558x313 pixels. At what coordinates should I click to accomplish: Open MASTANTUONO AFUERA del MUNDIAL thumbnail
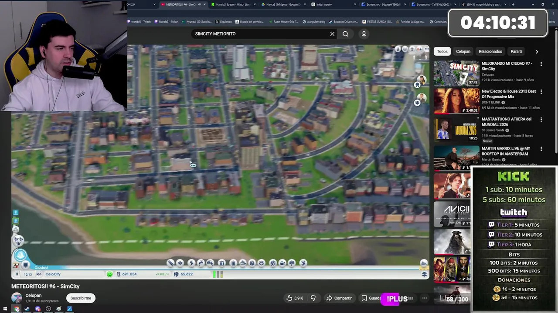coord(456,129)
